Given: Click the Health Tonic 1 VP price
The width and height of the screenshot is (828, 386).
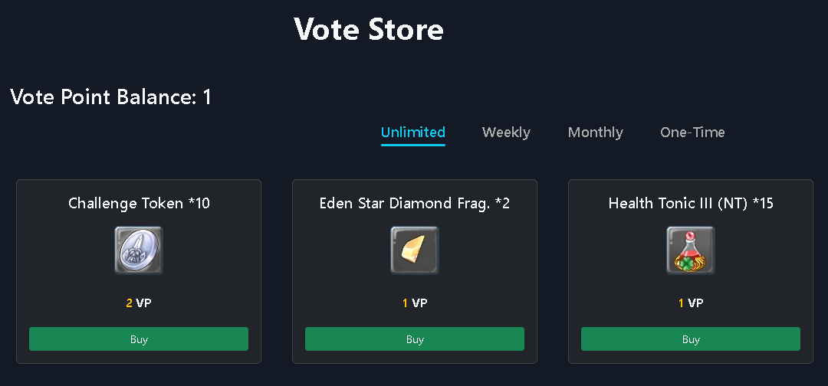Looking at the screenshot, I should pos(691,303).
